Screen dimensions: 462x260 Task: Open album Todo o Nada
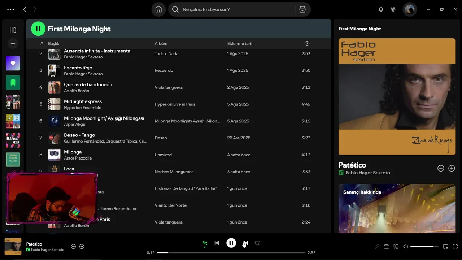click(x=166, y=54)
